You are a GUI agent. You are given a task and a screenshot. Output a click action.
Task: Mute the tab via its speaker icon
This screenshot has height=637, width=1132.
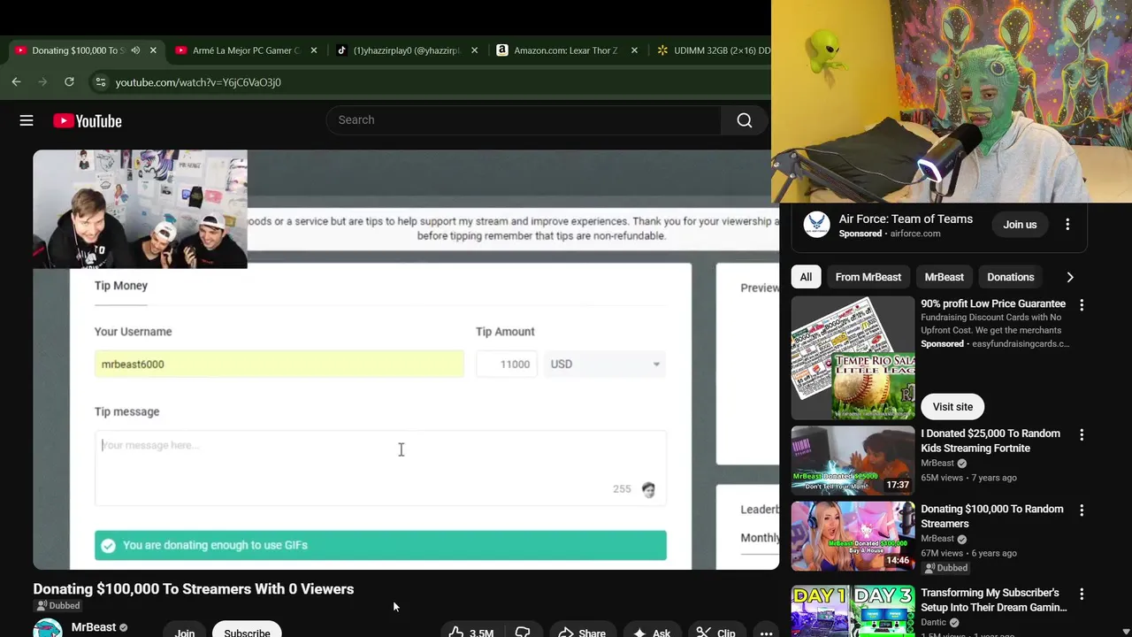click(x=136, y=50)
